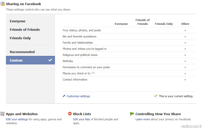
Task: Click the Other dot for Birthday
Action: point(185,61)
